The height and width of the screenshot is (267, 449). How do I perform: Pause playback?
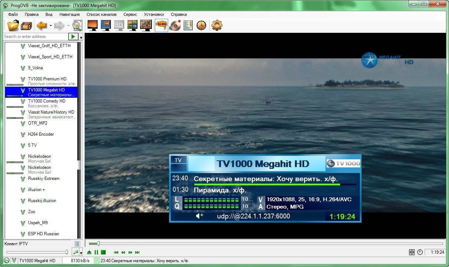coord(96,252)
